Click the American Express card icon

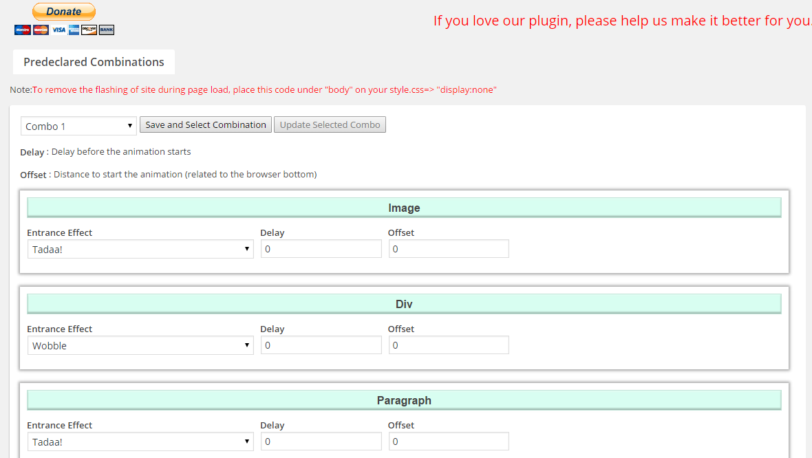point(74,30)
